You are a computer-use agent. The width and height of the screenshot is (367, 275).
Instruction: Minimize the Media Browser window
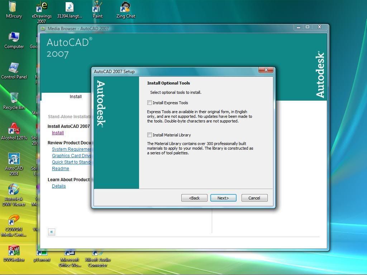pos(299,27)
